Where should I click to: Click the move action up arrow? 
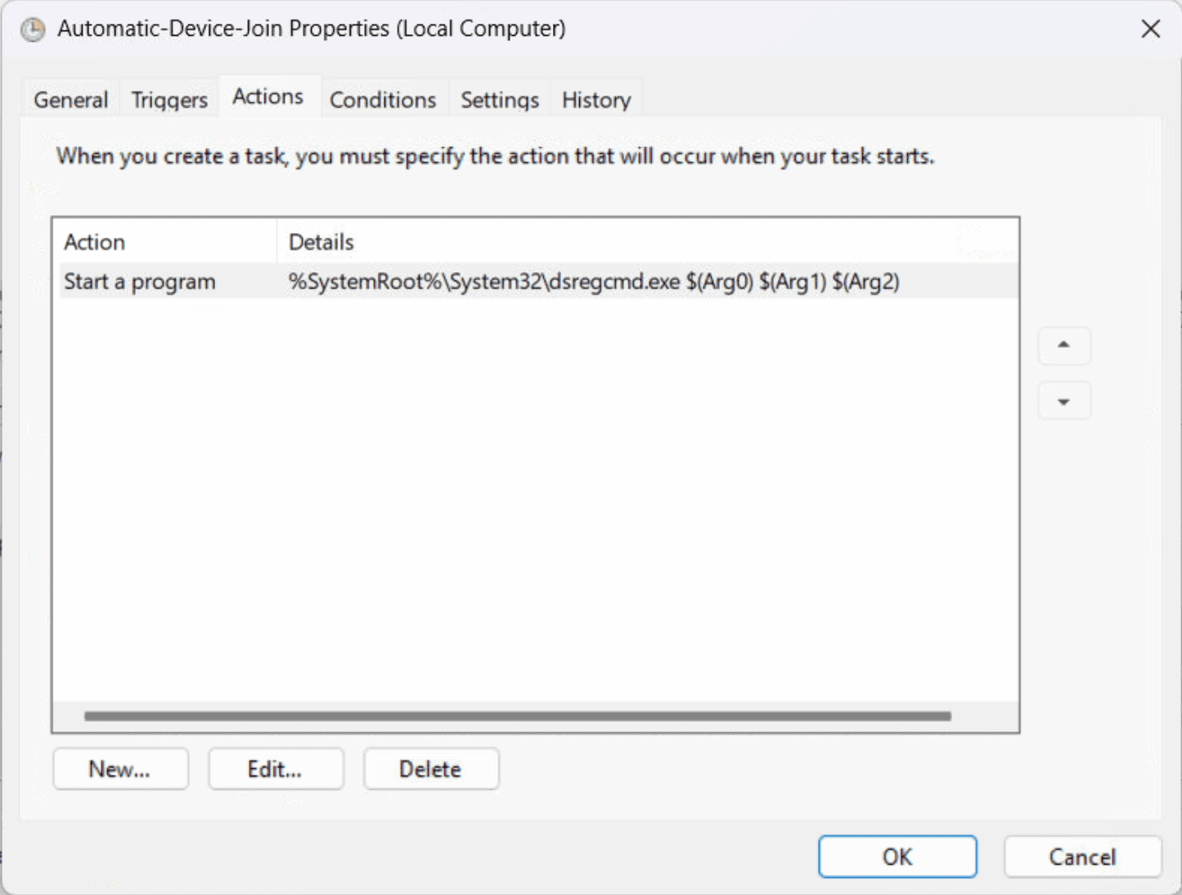[1063, 346]
